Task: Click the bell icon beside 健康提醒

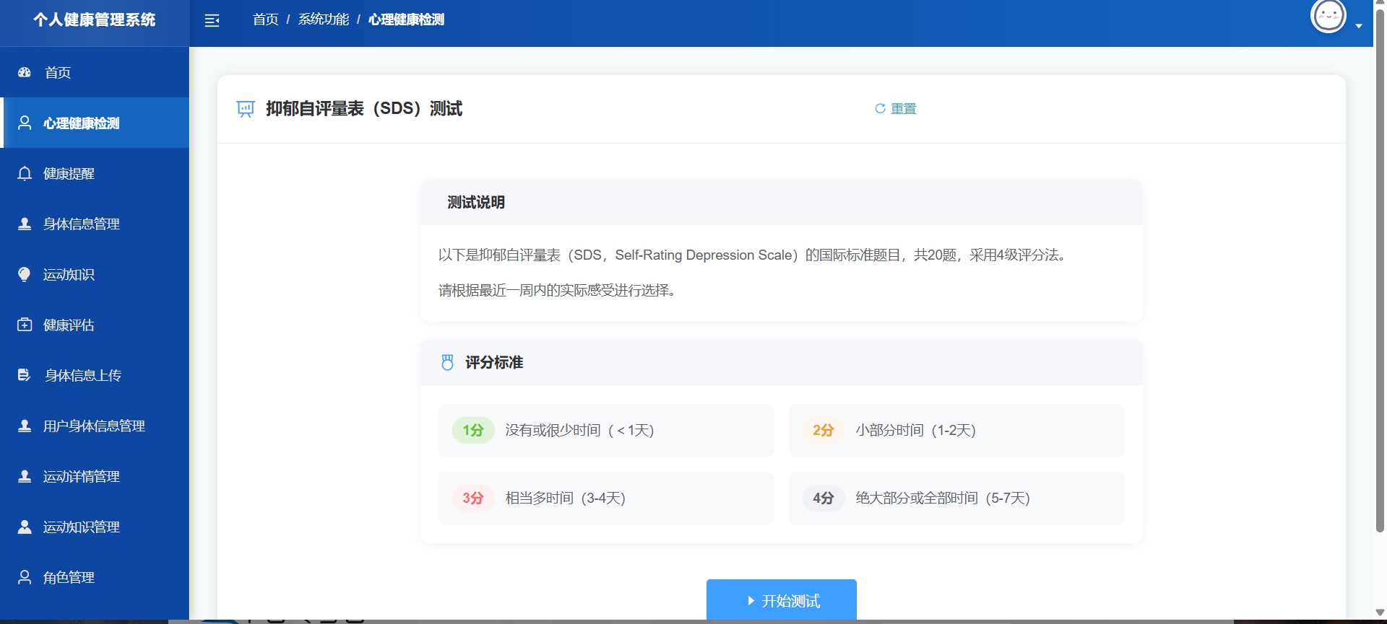Action: point(25,173)
